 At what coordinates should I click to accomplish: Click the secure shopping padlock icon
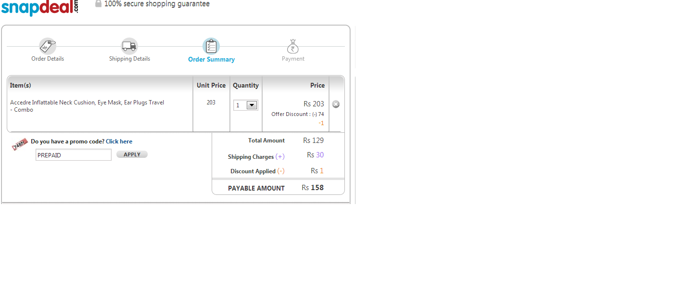(x=98, y=3)
